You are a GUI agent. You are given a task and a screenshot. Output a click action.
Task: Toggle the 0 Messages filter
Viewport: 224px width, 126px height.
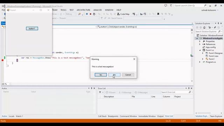141,92
